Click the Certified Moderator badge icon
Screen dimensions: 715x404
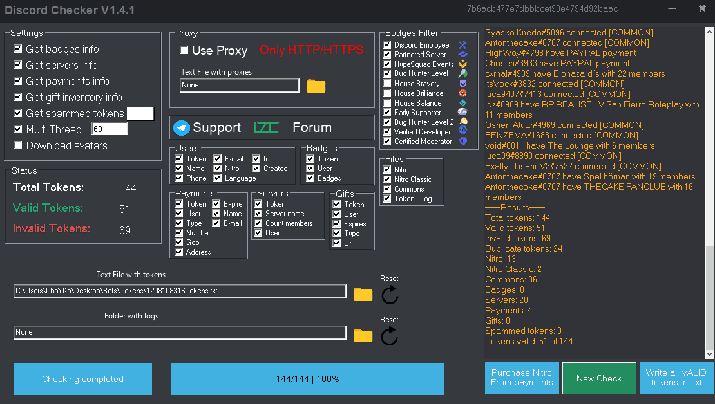coord(463,141)
